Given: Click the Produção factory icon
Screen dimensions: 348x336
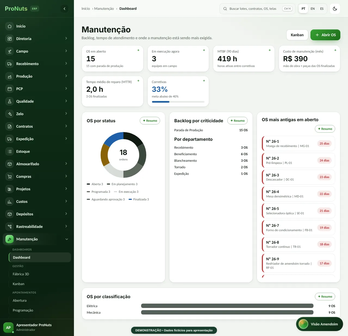Looking at the screenshot, I should point(10,76).
